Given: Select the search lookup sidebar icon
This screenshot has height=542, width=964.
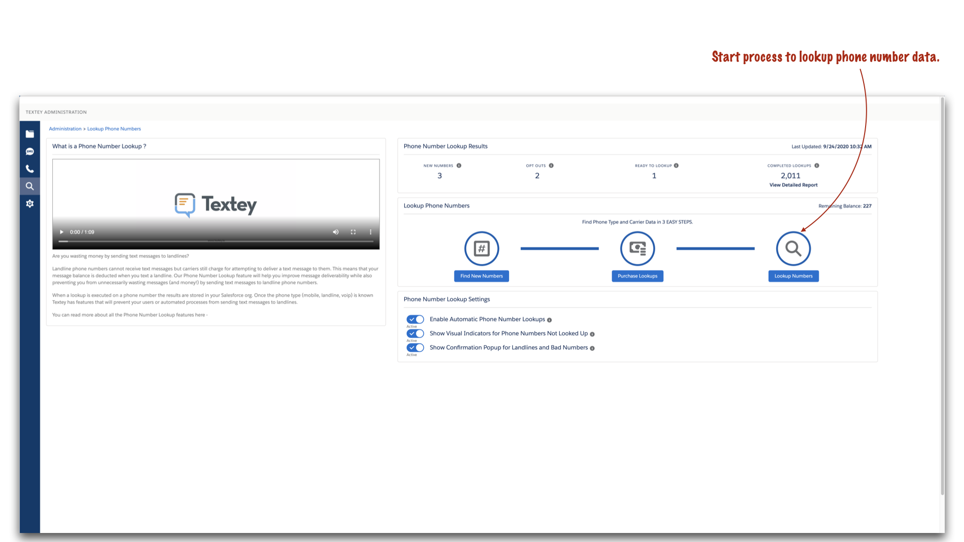Looking at the screenshot, I should [30, 186].
